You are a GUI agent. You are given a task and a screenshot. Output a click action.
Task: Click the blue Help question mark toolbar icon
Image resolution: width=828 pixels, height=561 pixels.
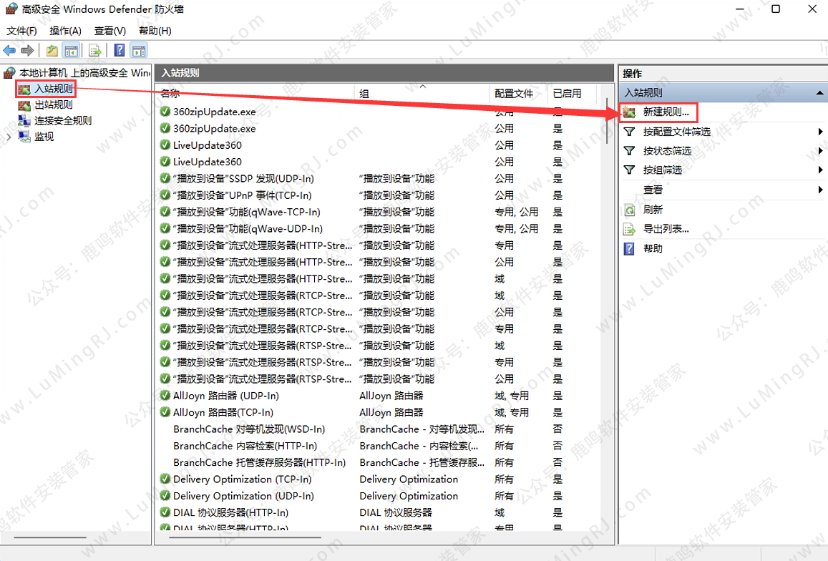[x=120, y=50]
